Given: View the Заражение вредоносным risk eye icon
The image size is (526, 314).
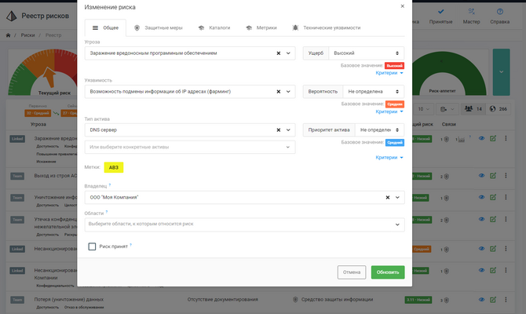Looking at the screenshot, I should point(481,138).
